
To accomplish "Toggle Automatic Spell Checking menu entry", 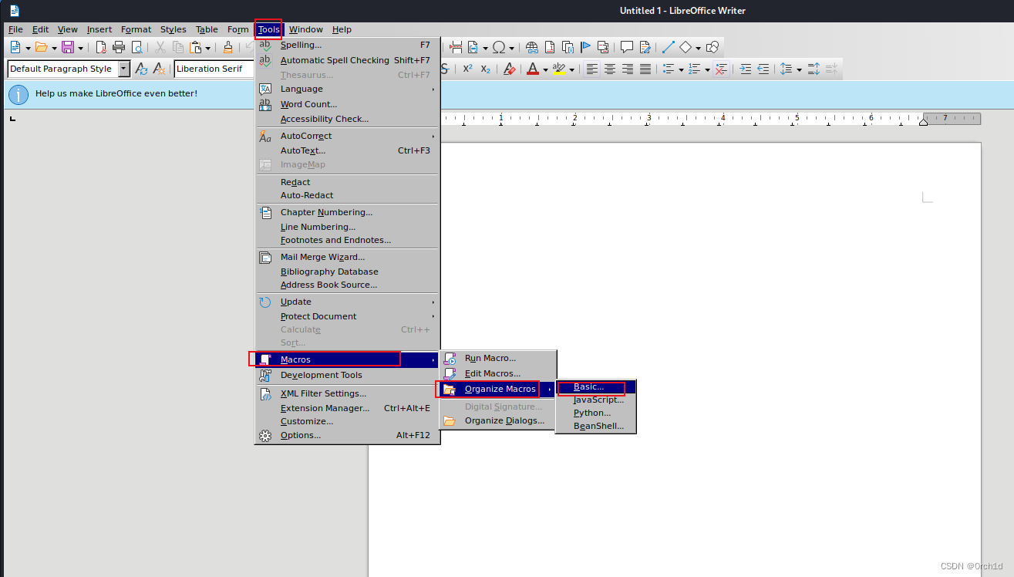I will (x=348, y=60).
